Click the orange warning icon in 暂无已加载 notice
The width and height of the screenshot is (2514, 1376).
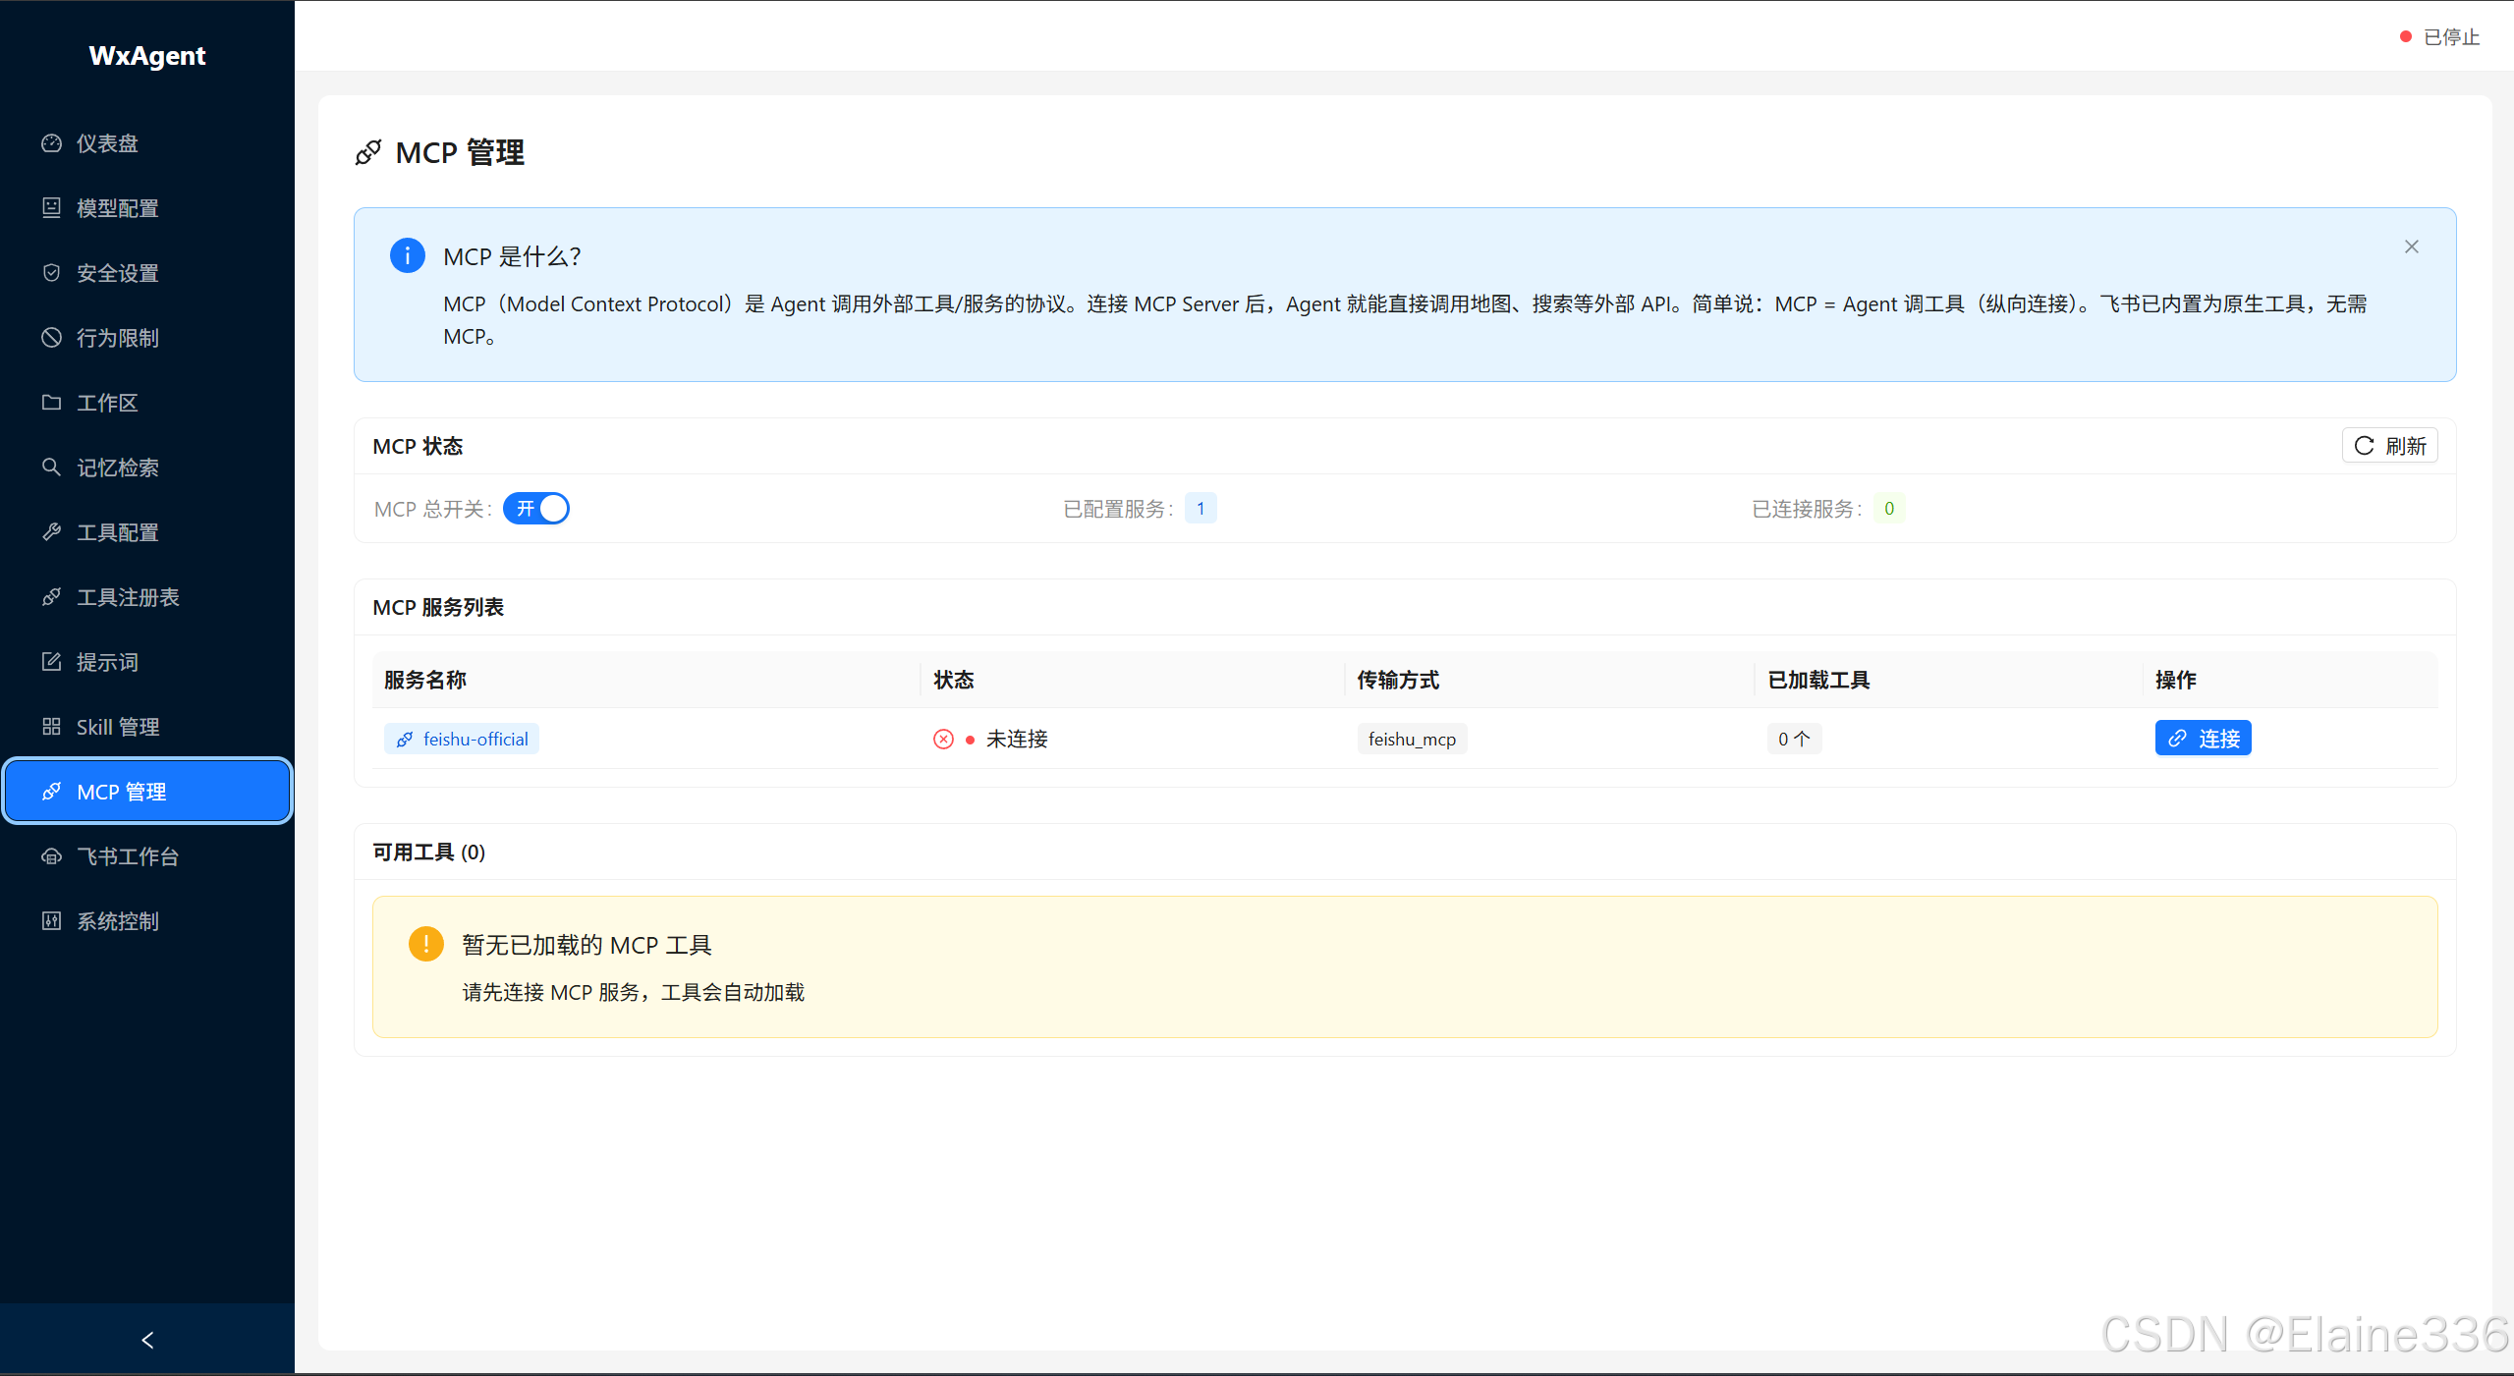426,944
